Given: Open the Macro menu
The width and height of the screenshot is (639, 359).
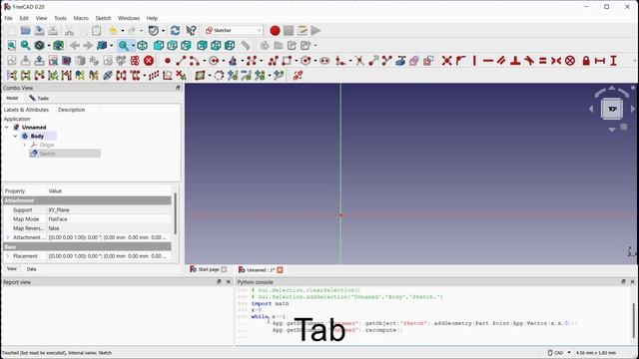Looking at the screenshot, I should (81, 18).
